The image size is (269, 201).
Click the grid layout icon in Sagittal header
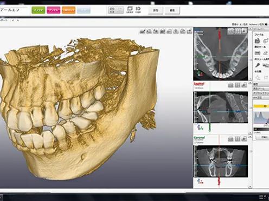tap(238, 85)
